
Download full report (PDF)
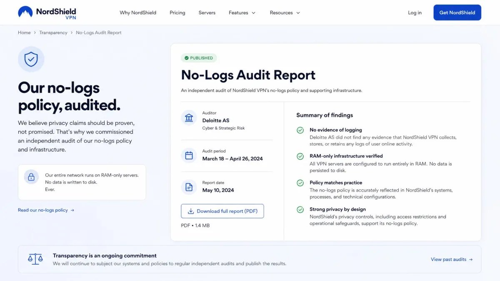[222, 211]
